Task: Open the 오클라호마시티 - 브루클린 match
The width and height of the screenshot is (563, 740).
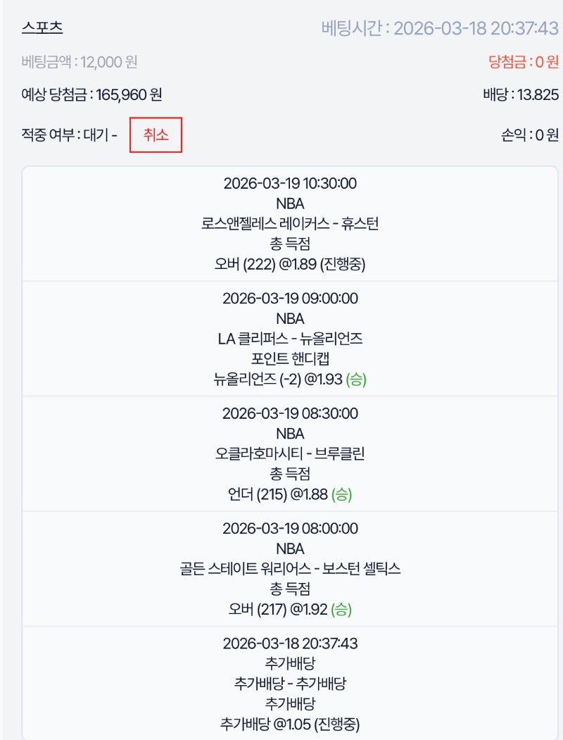Action: tap(290, 453)
